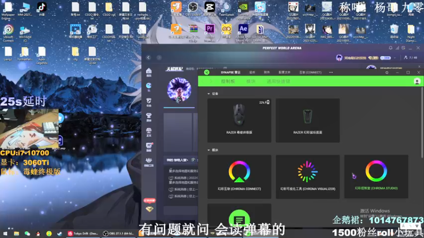This screenshot has height=238, width=424.
Task: Expand the user dropdown in Perfect World Arena
Action: (395, 58)
